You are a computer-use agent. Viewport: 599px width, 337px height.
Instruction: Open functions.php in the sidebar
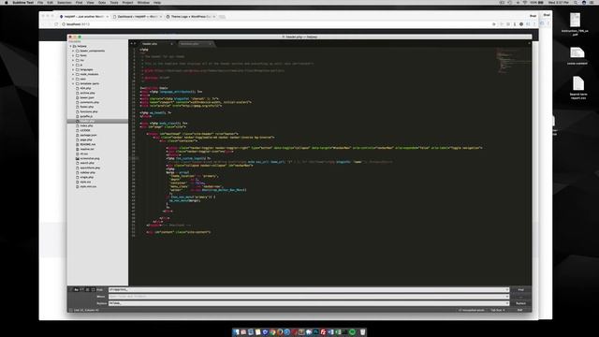point(89,111)
